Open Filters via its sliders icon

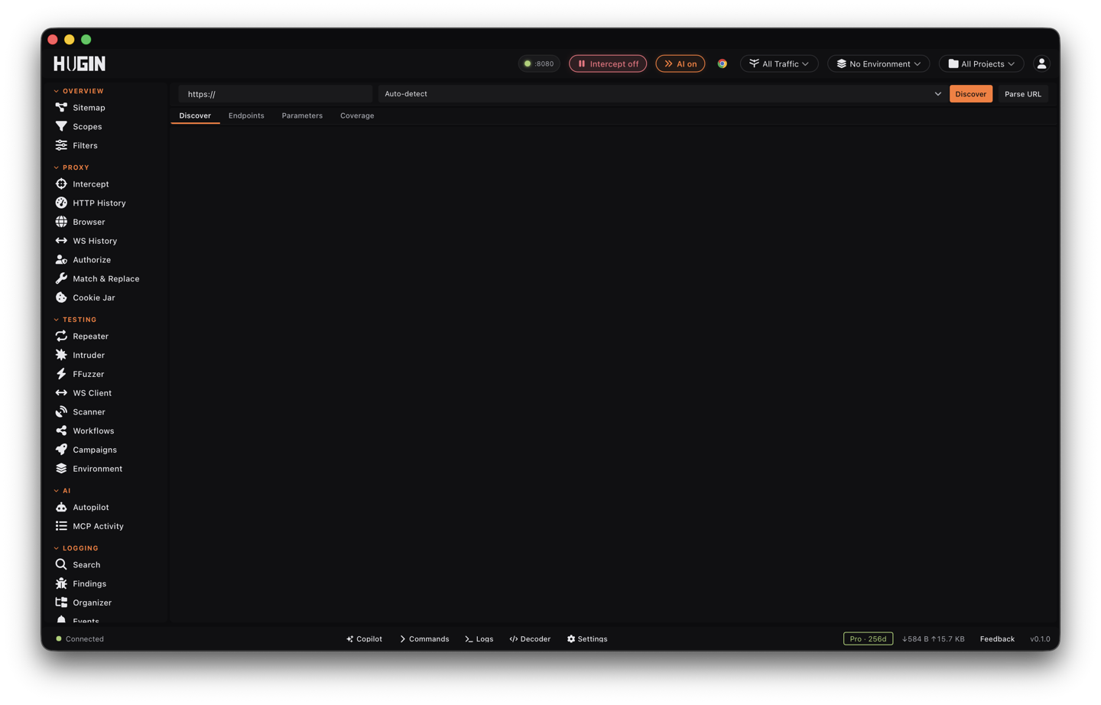pyautogui.click(x=61, y=145)
